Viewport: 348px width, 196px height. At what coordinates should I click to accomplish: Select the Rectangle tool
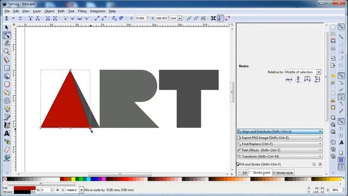tap(7, 68)
